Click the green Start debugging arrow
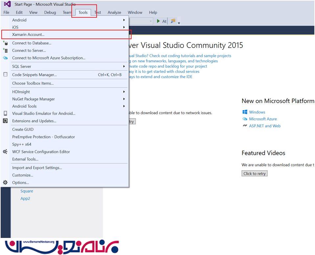Screen dimensions: 315x255 pos(158,21)
